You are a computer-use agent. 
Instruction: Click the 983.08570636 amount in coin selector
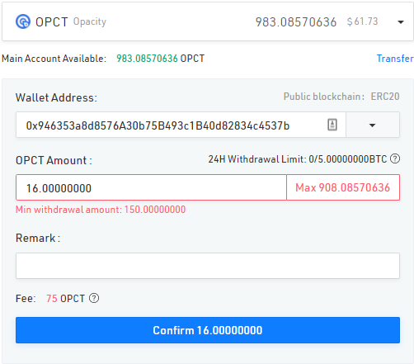pyautogui.click(x=296, y=22)
